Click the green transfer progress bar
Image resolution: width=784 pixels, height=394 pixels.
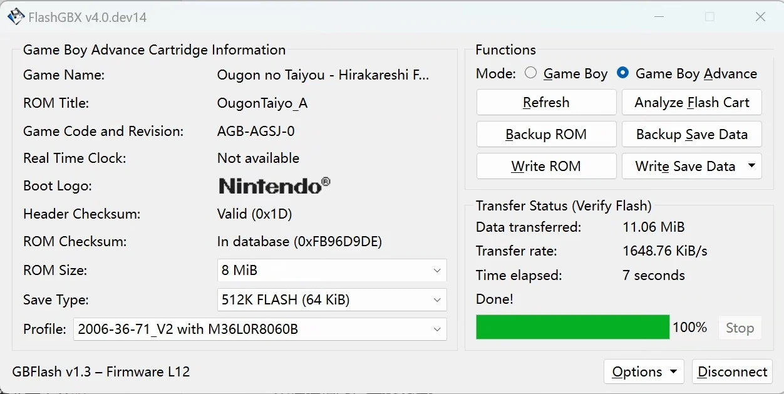point(572,327)
